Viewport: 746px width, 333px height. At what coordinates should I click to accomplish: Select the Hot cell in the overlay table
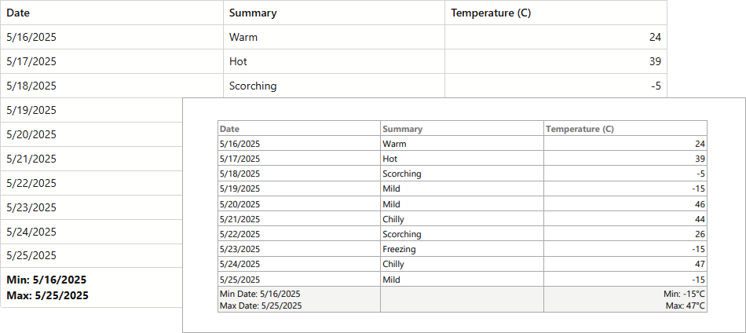click(x=390, y=159)
